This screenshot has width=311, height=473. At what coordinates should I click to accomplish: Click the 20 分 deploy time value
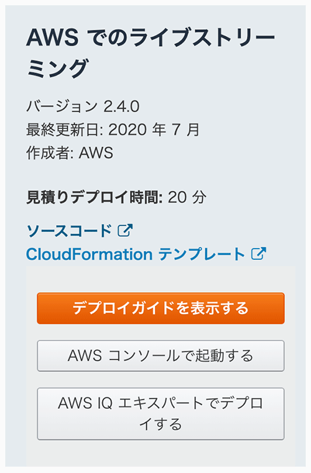coord(187,198)
